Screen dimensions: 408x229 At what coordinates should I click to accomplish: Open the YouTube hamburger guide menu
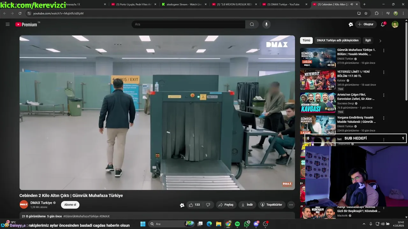click(8, 24)
